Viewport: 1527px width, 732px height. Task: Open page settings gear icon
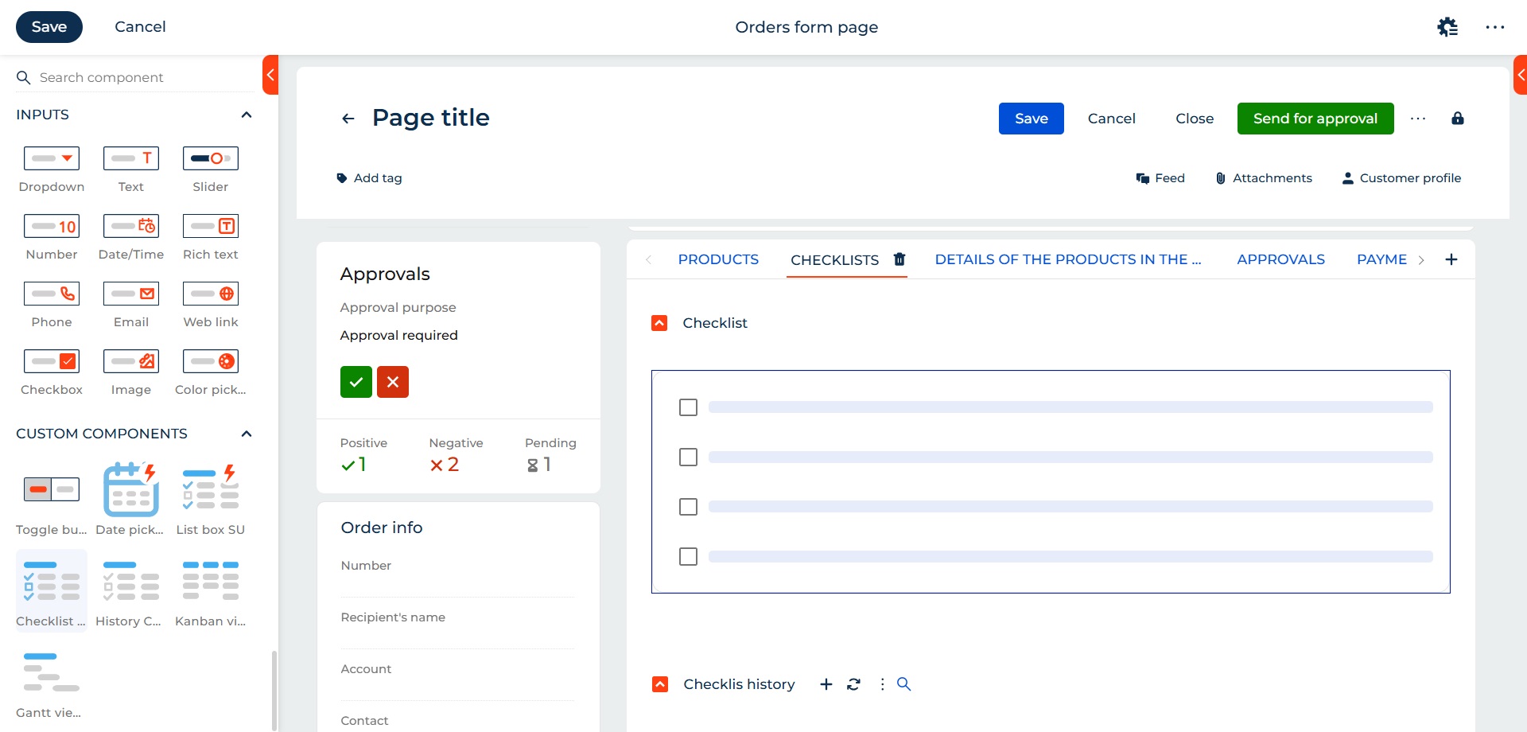1447,27
